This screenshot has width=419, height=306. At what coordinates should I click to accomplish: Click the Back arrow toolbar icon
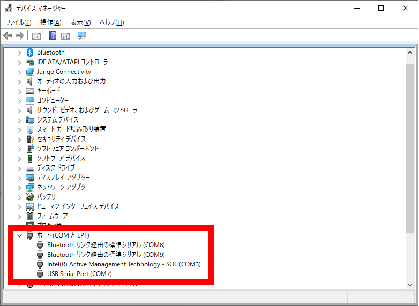click(8, 36)
